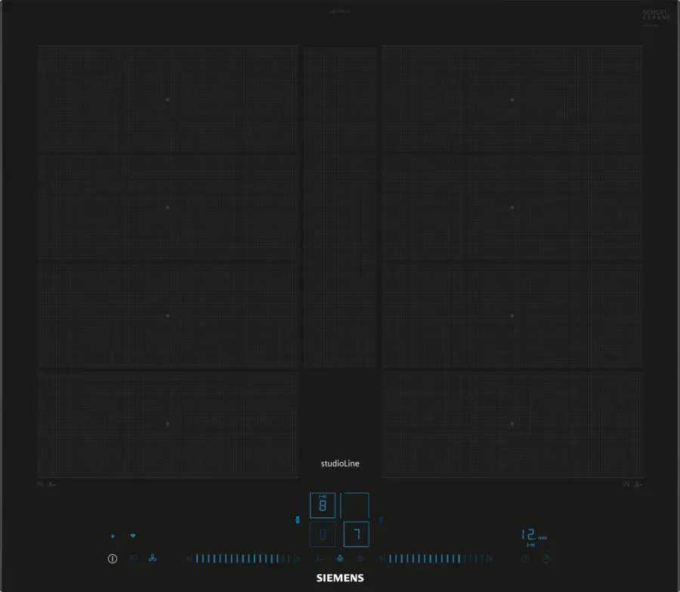Tap the Wi-Fi Home Connect indicator

(133, 536)
